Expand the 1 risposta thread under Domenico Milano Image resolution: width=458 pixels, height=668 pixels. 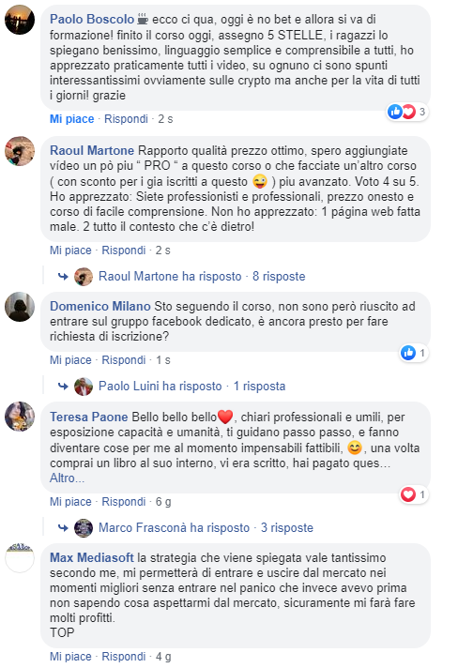click(x=259, y=386)
